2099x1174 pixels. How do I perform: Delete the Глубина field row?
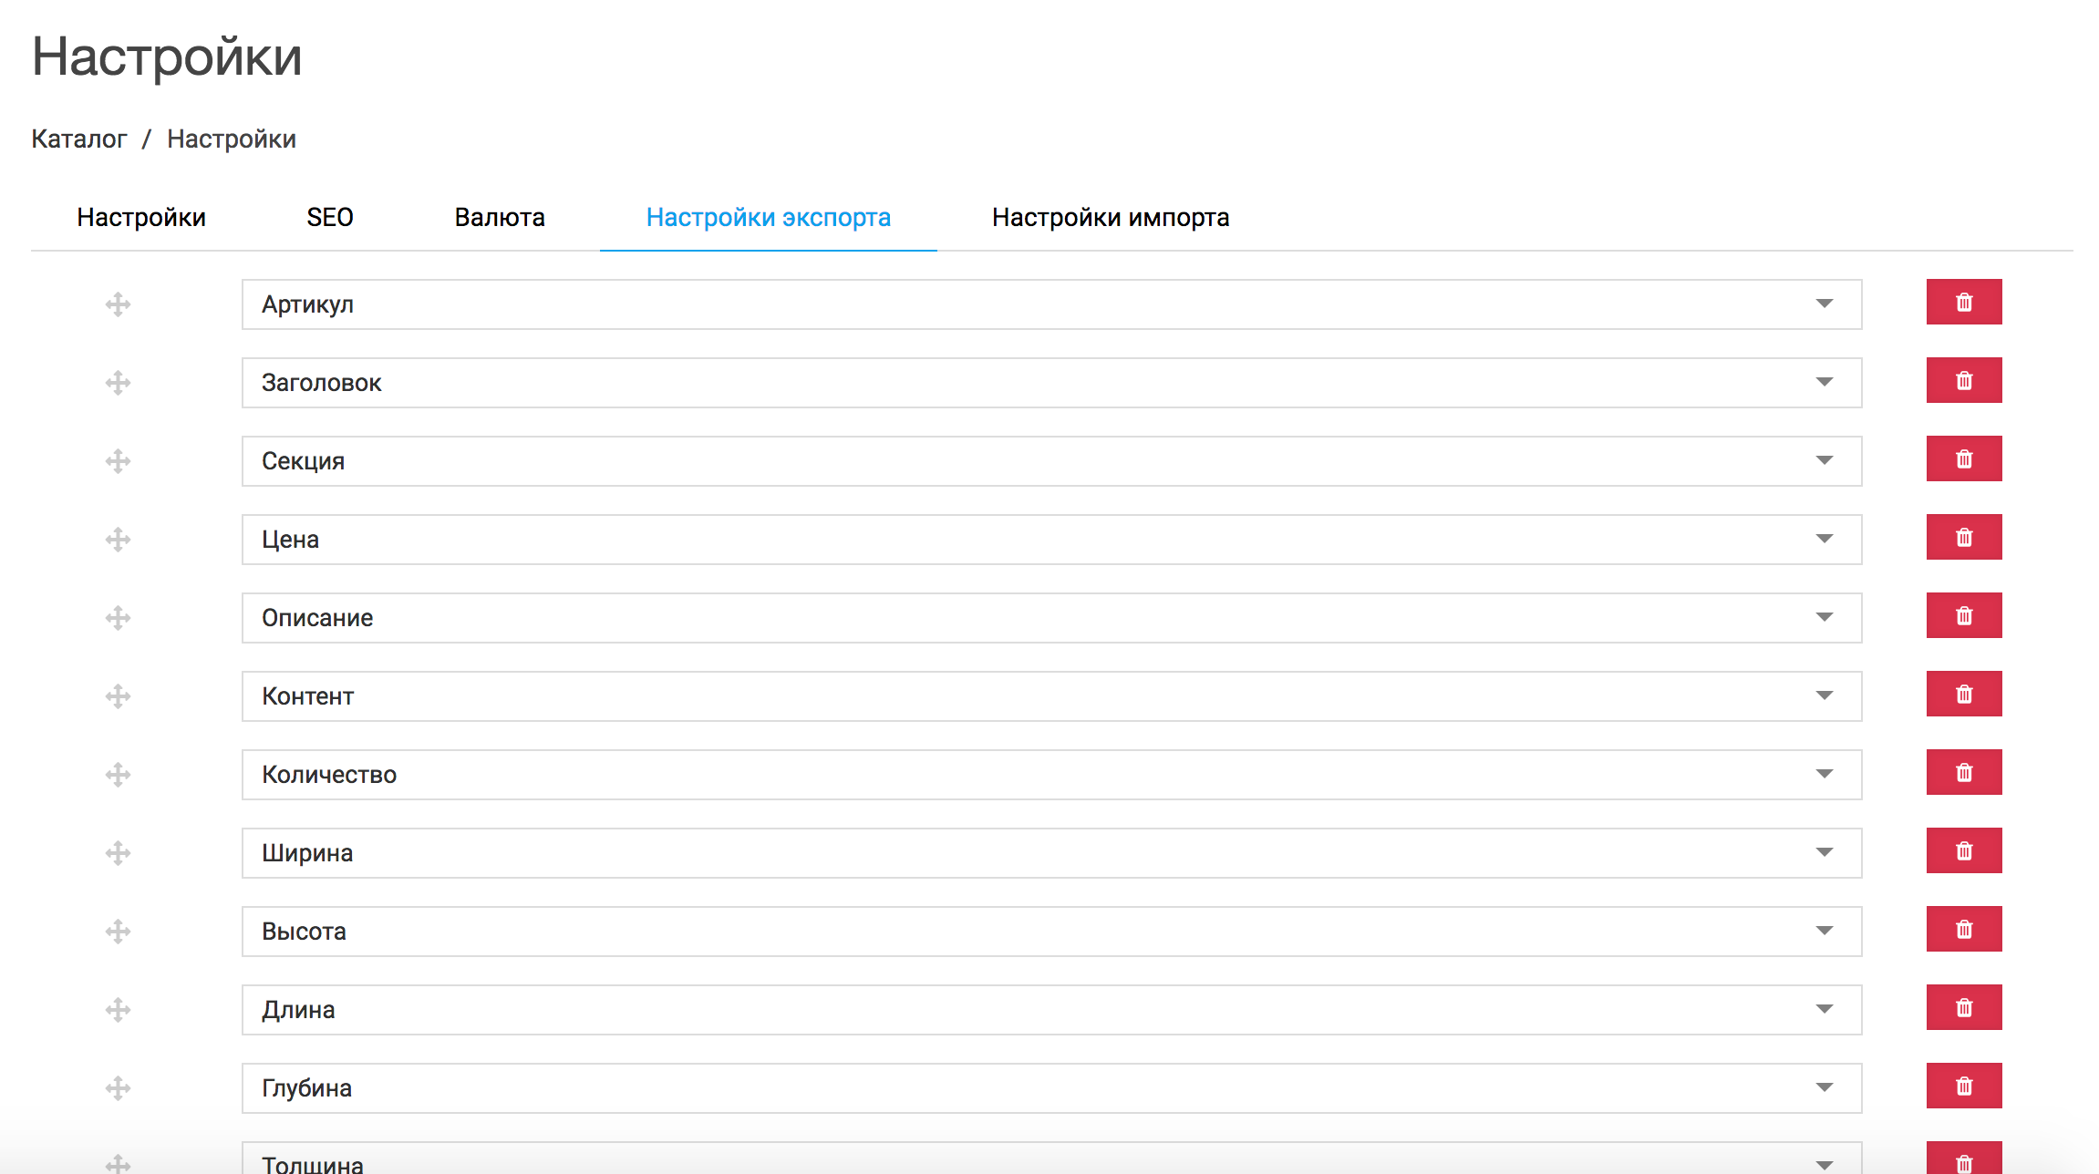(1963, 1086)
